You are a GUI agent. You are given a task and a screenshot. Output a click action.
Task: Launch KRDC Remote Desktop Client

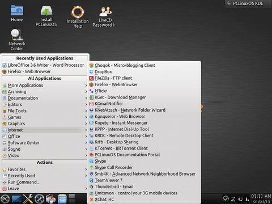pos(144,135)
